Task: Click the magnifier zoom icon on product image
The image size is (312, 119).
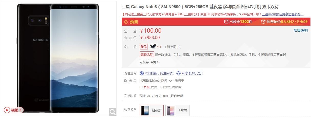Action: (113, 111)
